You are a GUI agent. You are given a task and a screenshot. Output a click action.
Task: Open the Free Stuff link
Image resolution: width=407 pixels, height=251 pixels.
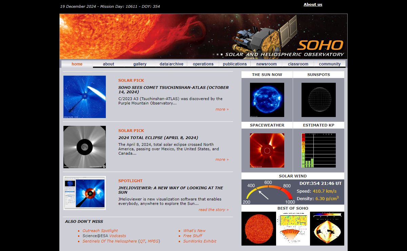tap(193, 236)
